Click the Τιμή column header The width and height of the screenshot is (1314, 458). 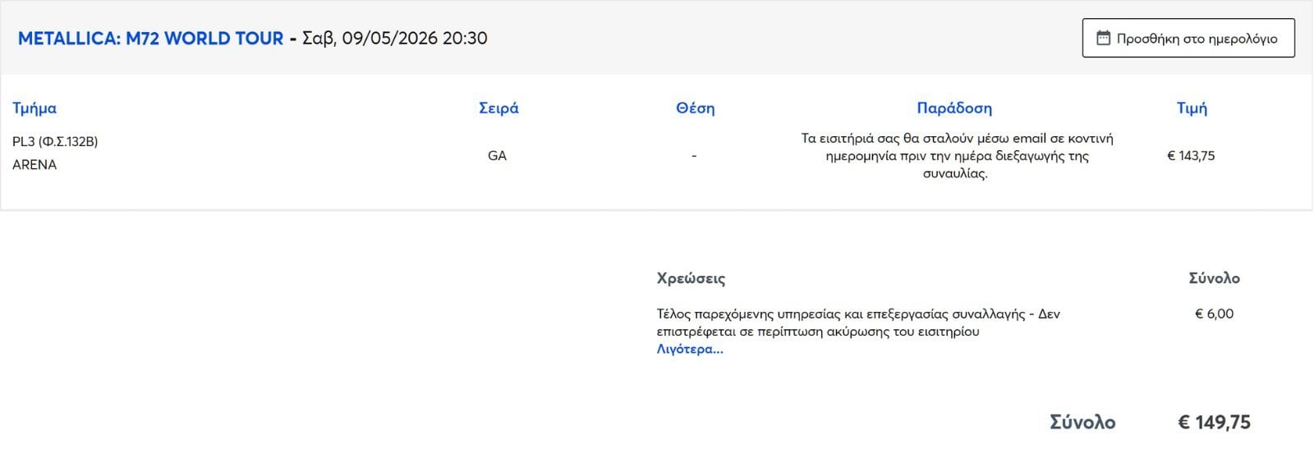click(1192, 108)
